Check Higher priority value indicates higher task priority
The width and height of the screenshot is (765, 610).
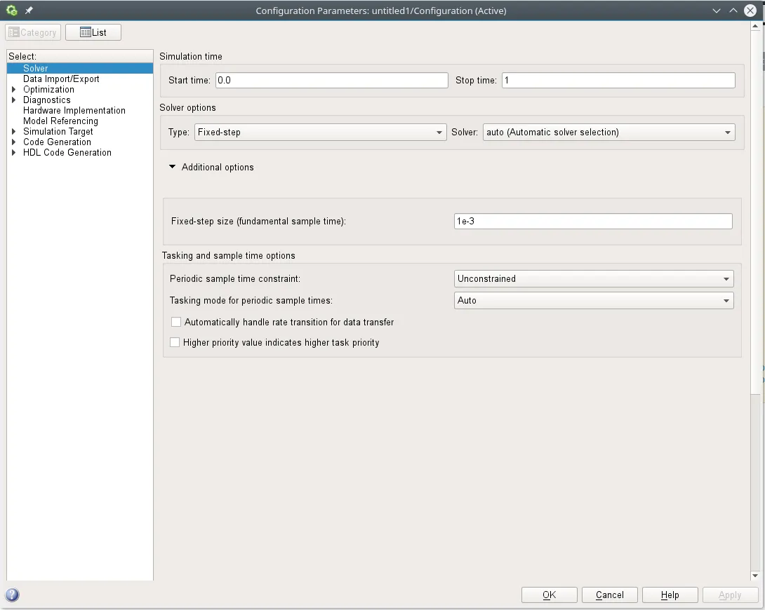click(175, 343)
